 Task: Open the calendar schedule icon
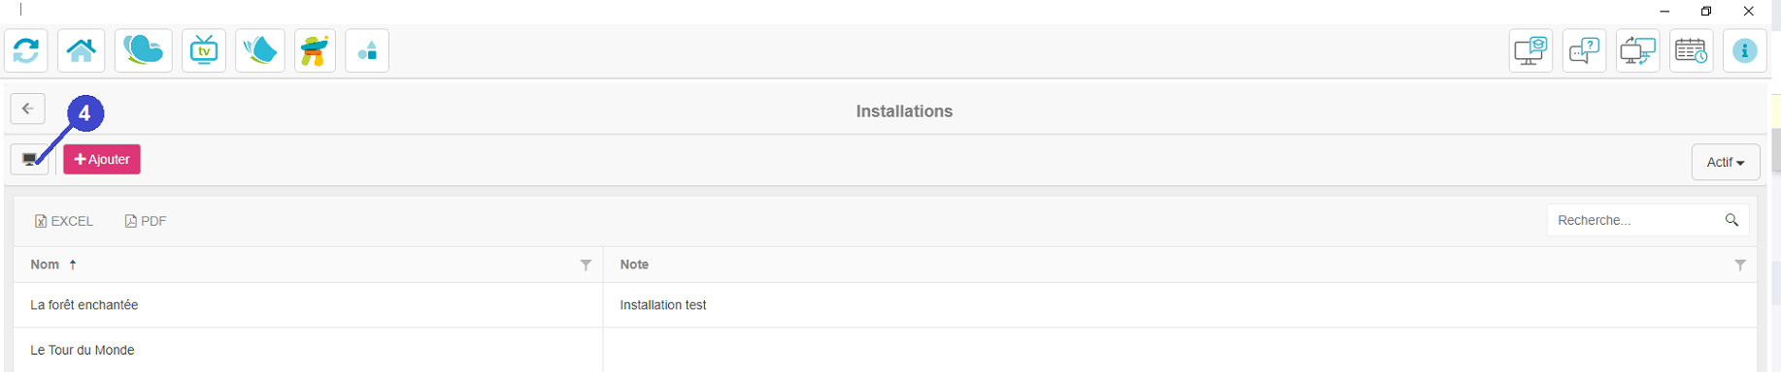(x=1691, y=50)
